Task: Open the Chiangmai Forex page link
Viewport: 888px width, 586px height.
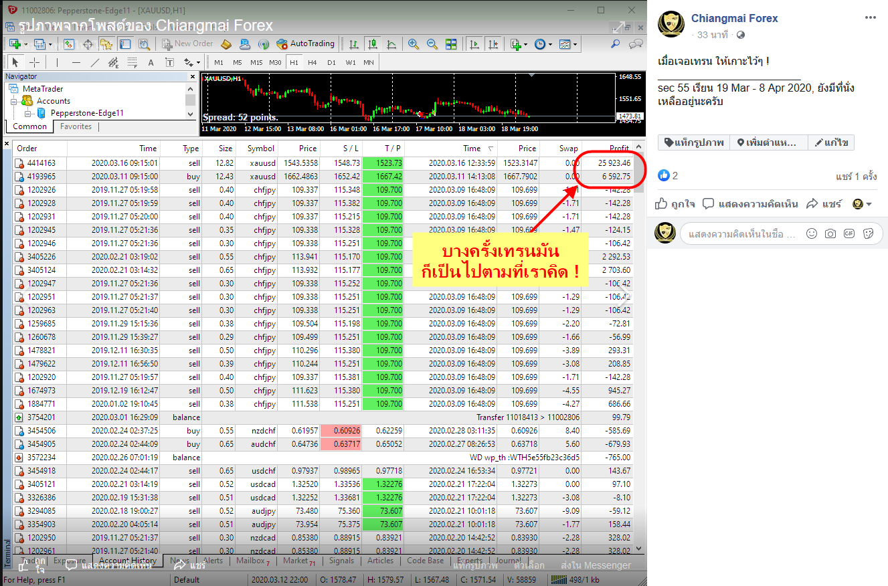Action: (x=735, y=19)
